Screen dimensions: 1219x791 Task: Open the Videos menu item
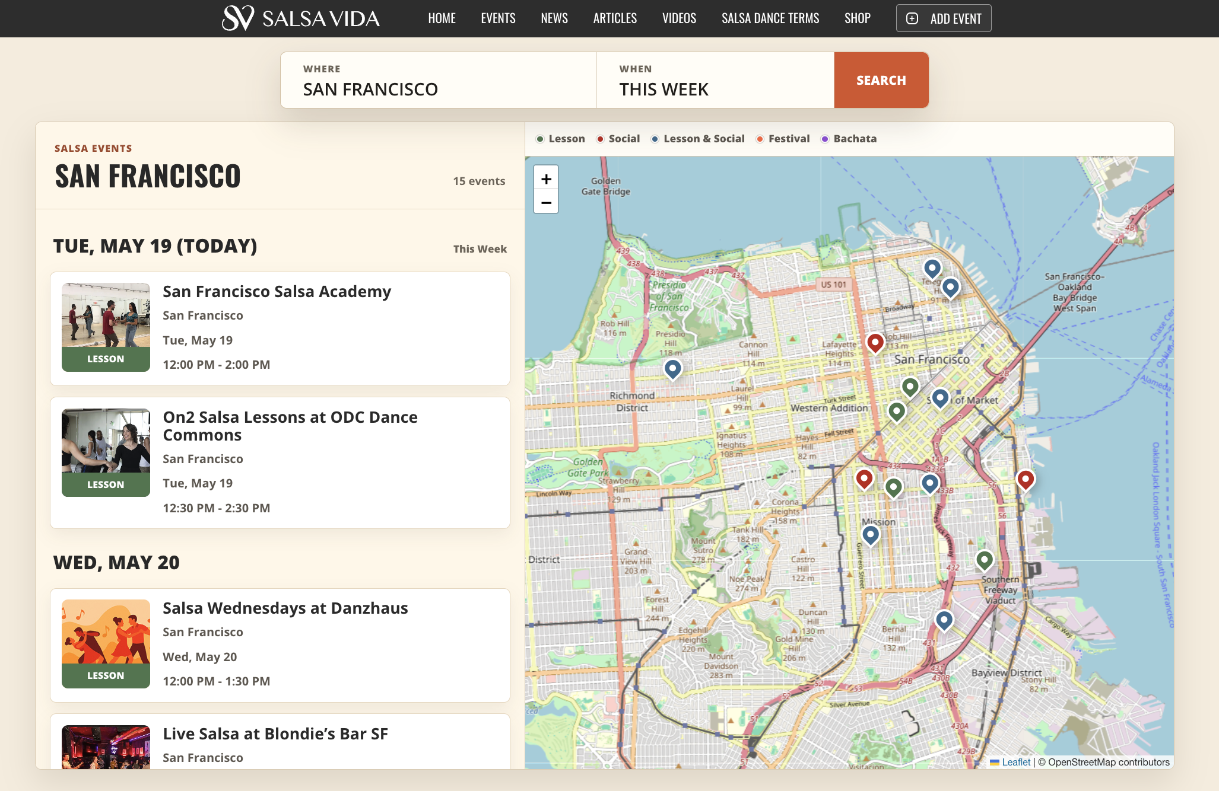[x=679, y=18]
